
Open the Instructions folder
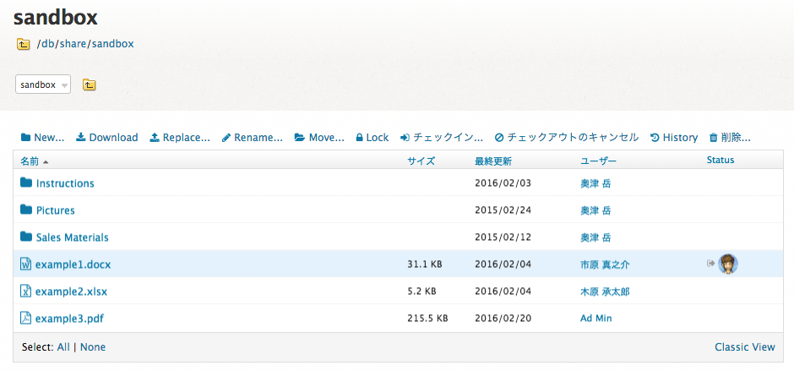tap(65, 183)
